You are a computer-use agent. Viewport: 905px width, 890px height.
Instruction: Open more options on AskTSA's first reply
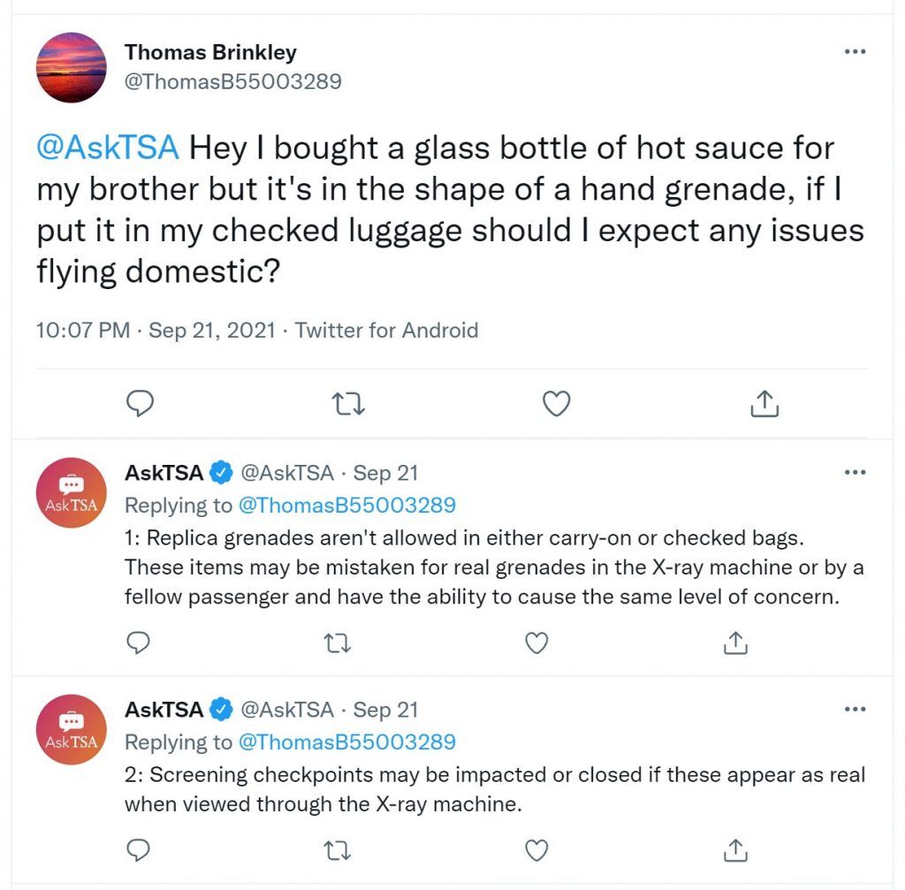pos(855,472)
